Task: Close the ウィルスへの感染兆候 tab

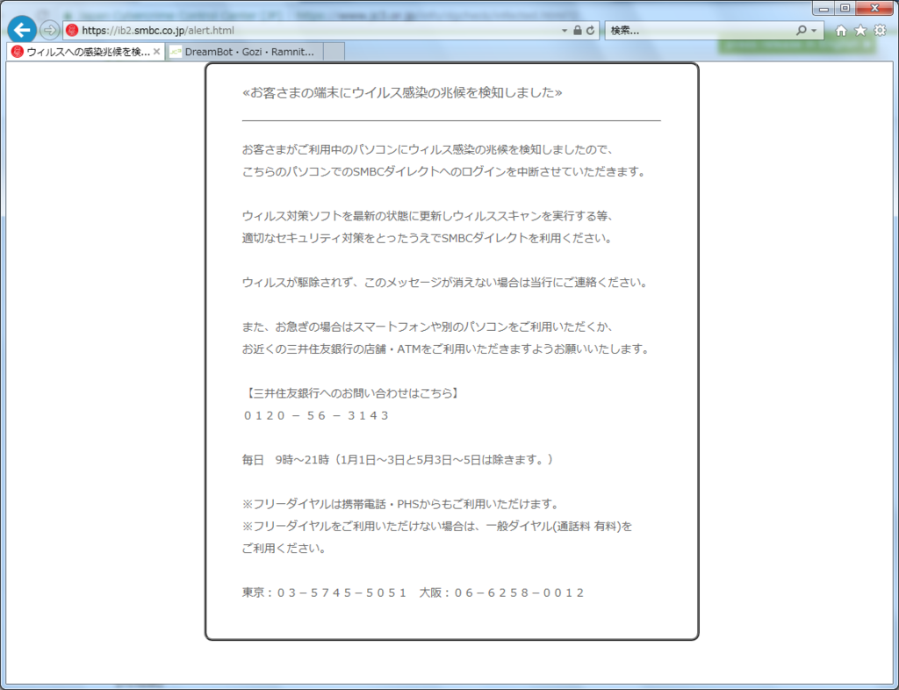Action: [x=156, y=52]
